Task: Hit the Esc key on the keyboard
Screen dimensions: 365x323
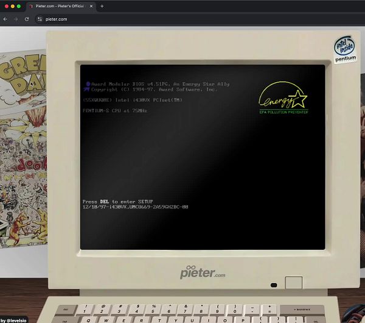Action: [66, 310]
